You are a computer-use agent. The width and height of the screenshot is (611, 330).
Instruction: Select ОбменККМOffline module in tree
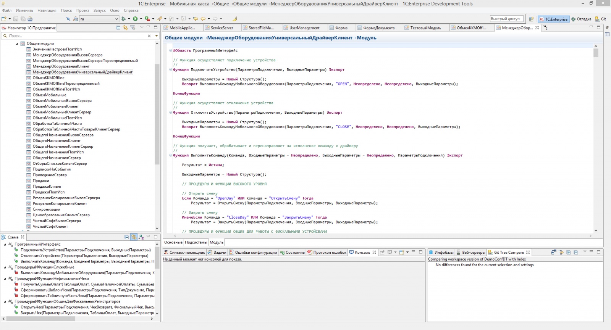click(x=48, y=78)
